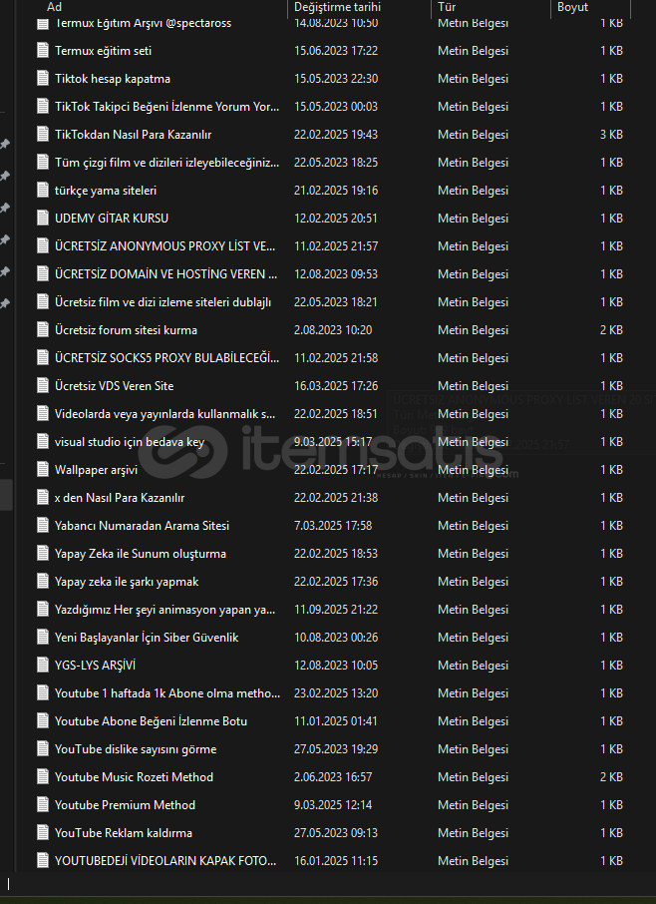Select the Ücretsiz VDS Veren Site file icon
656x904 pixels.
43,386
